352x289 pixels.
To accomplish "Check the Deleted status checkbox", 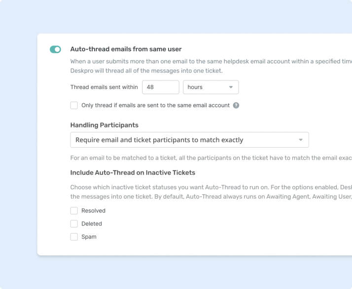I will [74, 224].
